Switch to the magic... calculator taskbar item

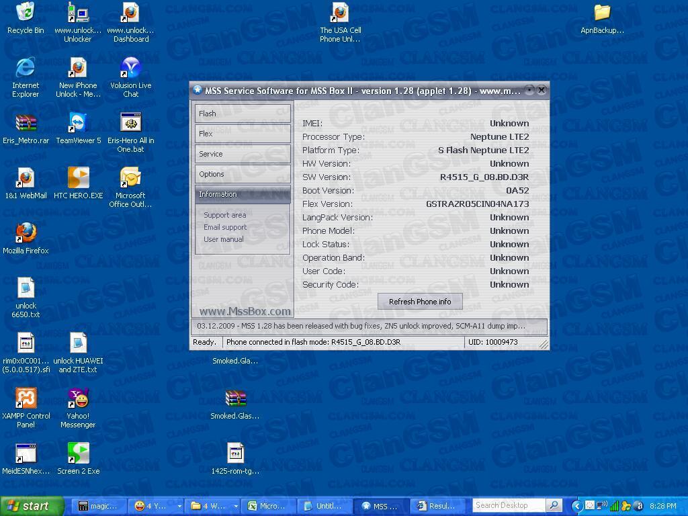pyautogui.click(x=99, y=506)
